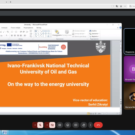This screenshot has height=135, width=135.
Task: Switch to the Рецензування ribbon tab
Action: pos(28,28)
